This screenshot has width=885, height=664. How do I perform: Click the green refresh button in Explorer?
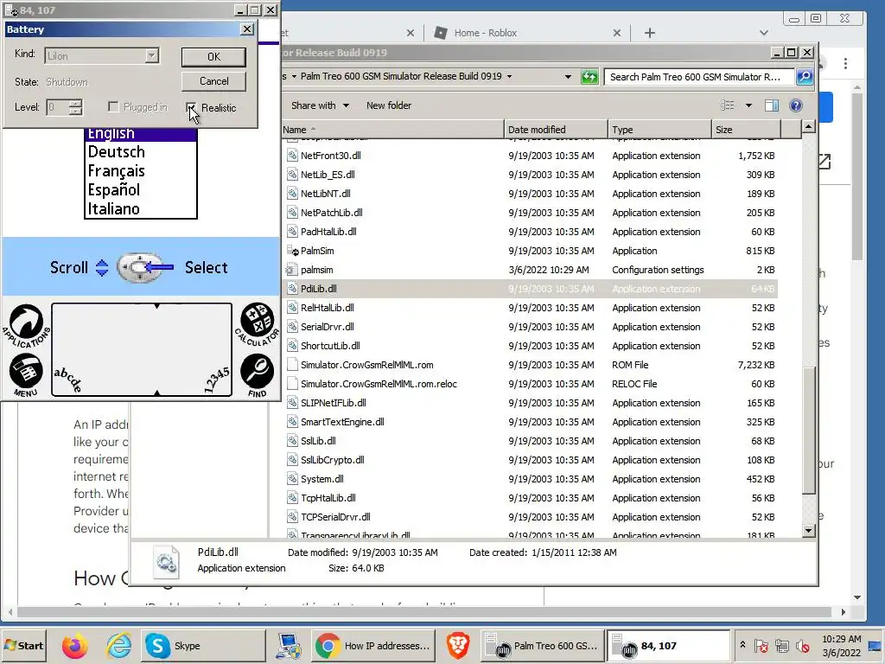(x=589, y=77)
